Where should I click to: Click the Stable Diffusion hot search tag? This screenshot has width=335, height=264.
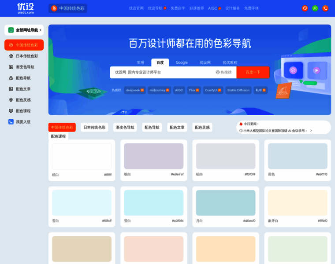tap(238, 90)
